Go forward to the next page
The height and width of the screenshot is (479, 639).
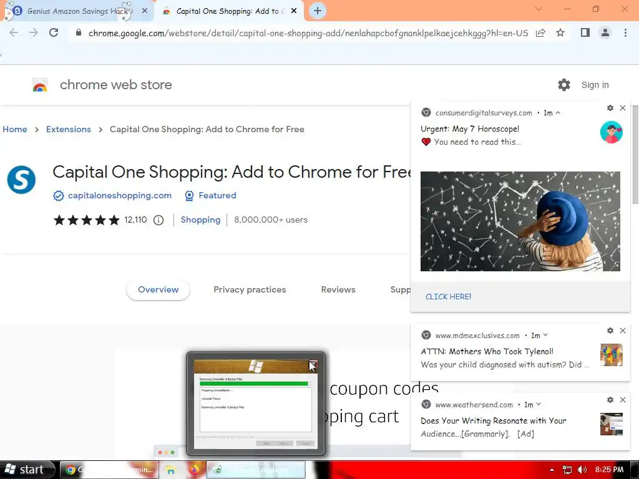point(34,32)
